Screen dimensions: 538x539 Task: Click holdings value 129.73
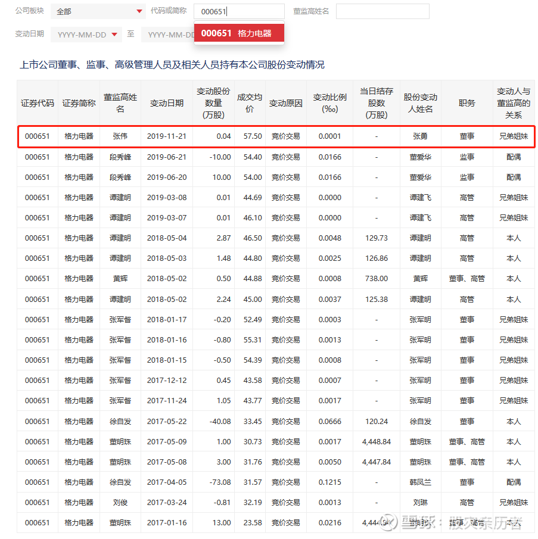pos(377,238)
